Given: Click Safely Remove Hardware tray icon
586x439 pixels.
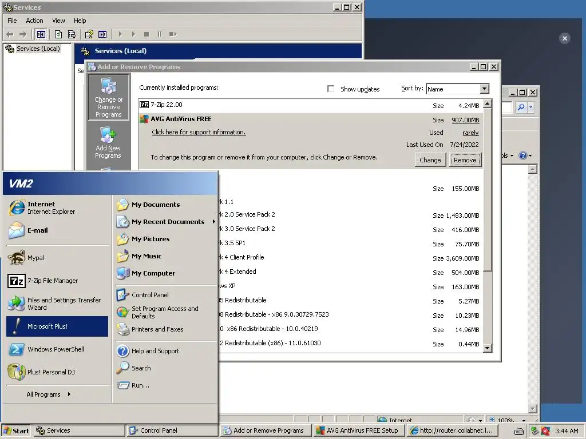Looking at the screenshot, I should click(x=535, y=431).
